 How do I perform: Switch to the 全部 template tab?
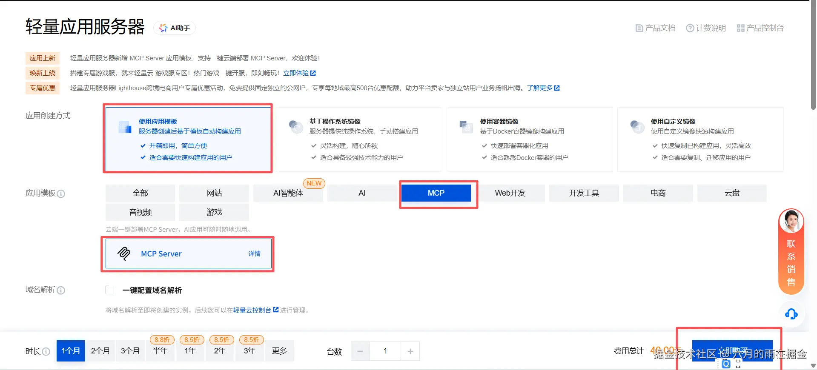[x=140, y=193]
